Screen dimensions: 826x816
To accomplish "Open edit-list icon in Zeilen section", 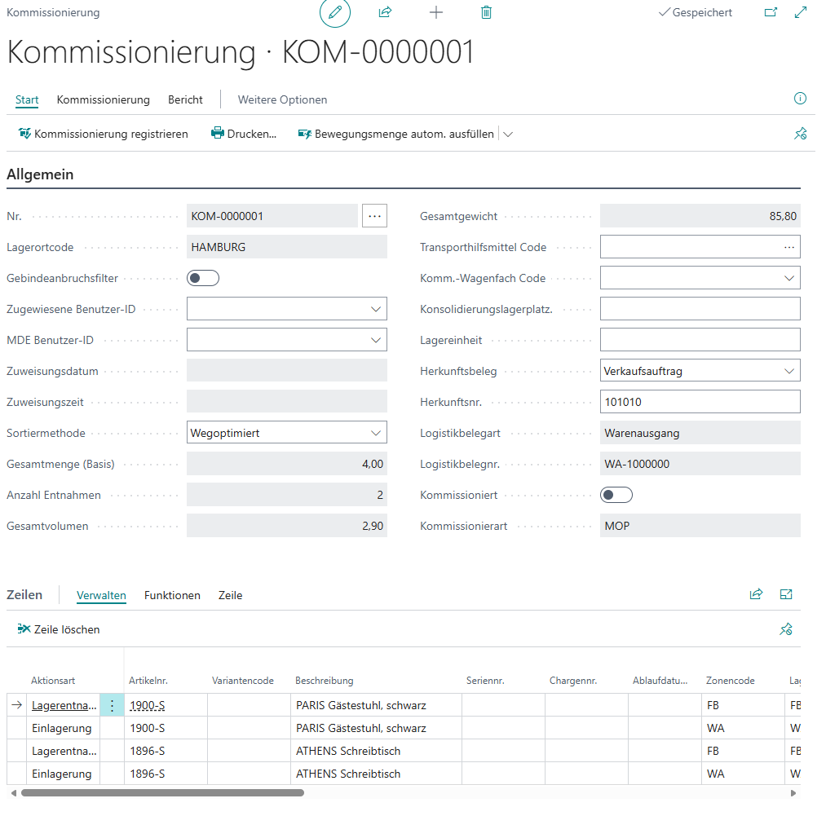I will [x=785, y=595].
